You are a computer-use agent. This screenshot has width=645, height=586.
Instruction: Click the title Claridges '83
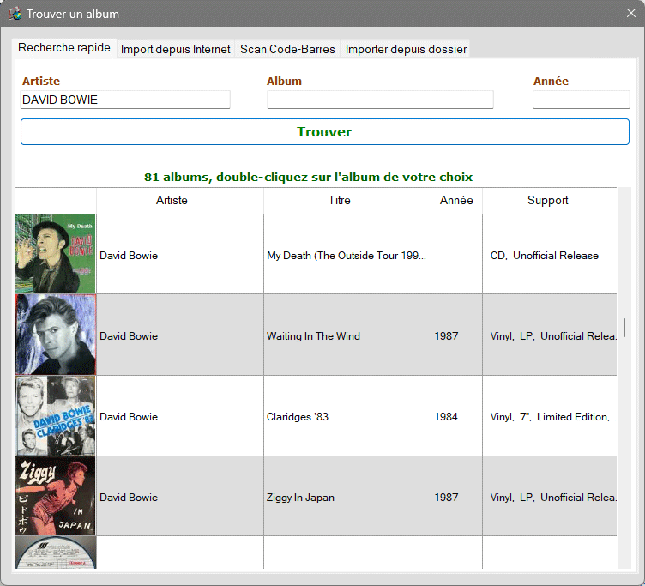[x=298, y=417]
